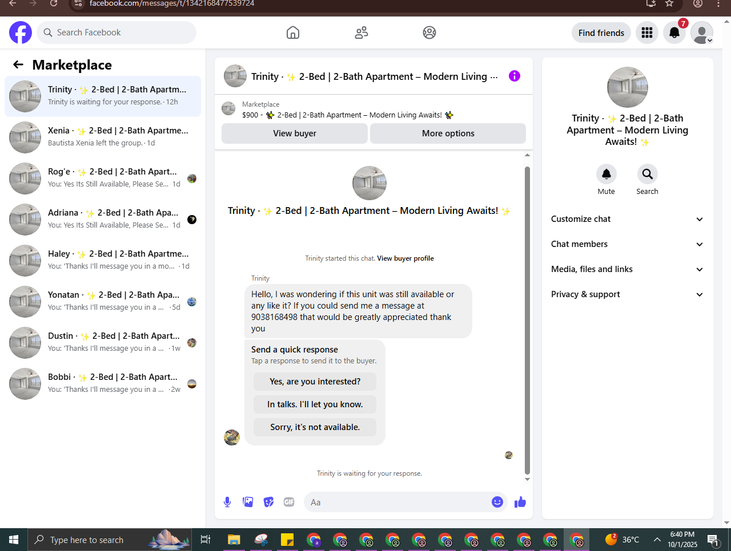Open the Haley conversation
The height and width of the screenshot is (551, 731).
click(103, 261)
